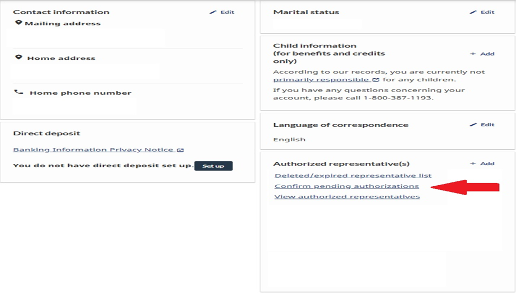The height and width of the screenshot is (293, 516).
Task: Click the pencil icon for Language of correspondence
Action: (x=473, y=125)
